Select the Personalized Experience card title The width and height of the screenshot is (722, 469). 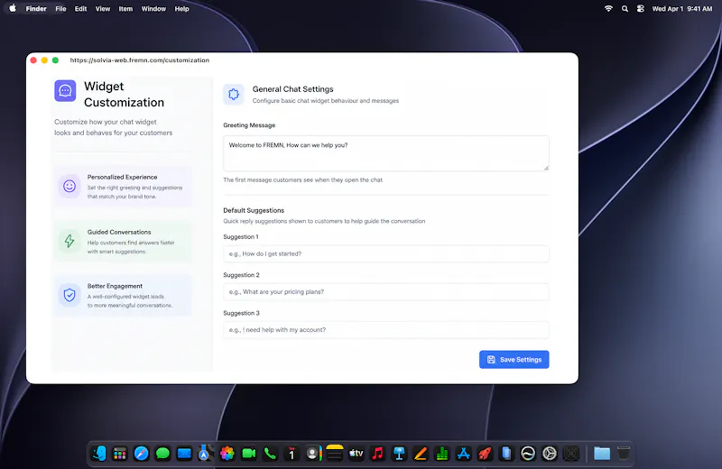[122, 177]
